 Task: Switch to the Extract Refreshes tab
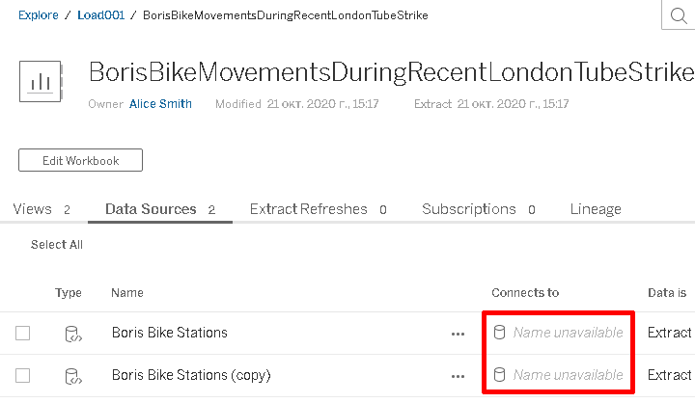point(319,209)
